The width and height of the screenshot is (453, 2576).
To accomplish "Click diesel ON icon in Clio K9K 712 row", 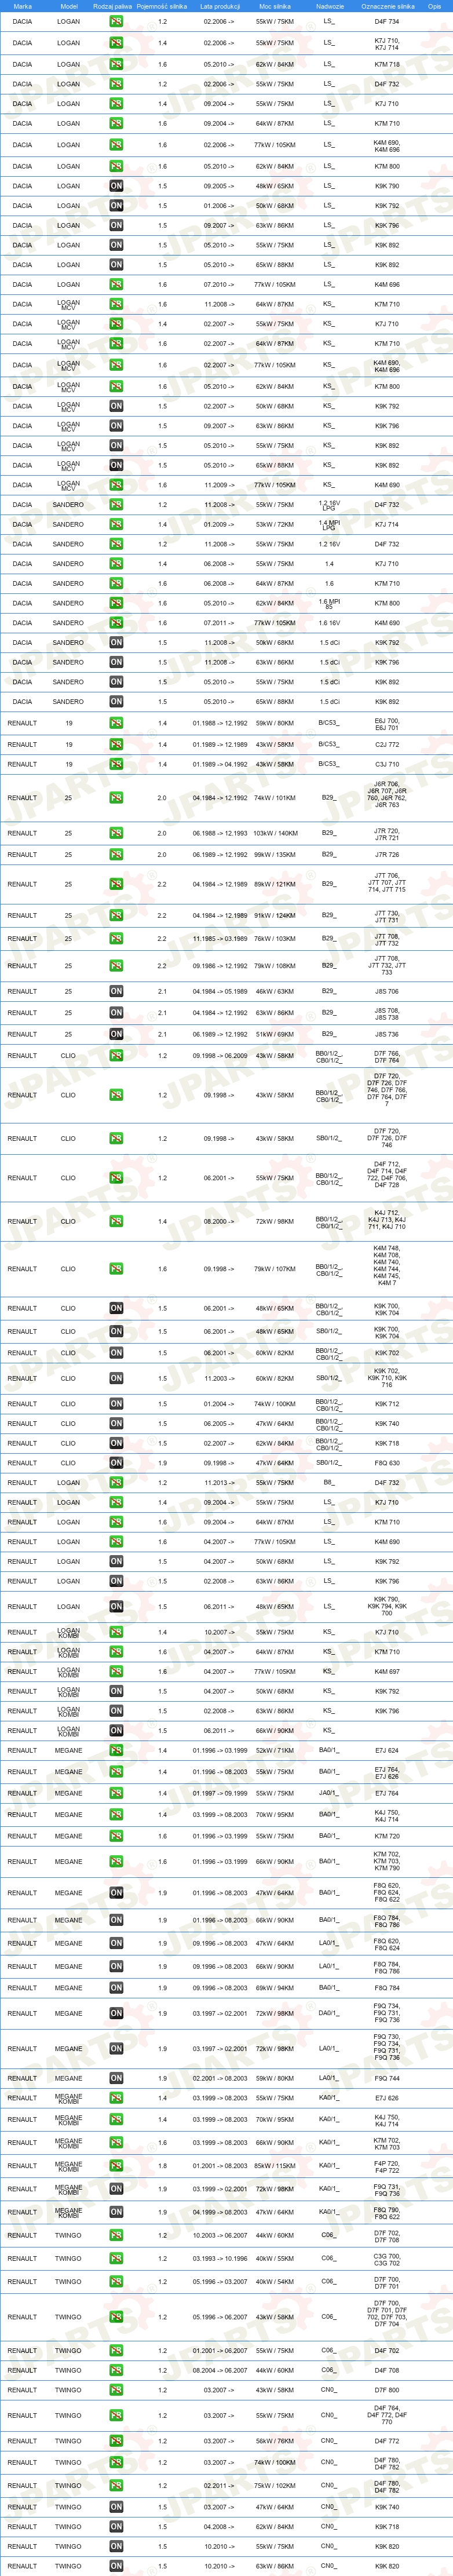I will 116,1404.
